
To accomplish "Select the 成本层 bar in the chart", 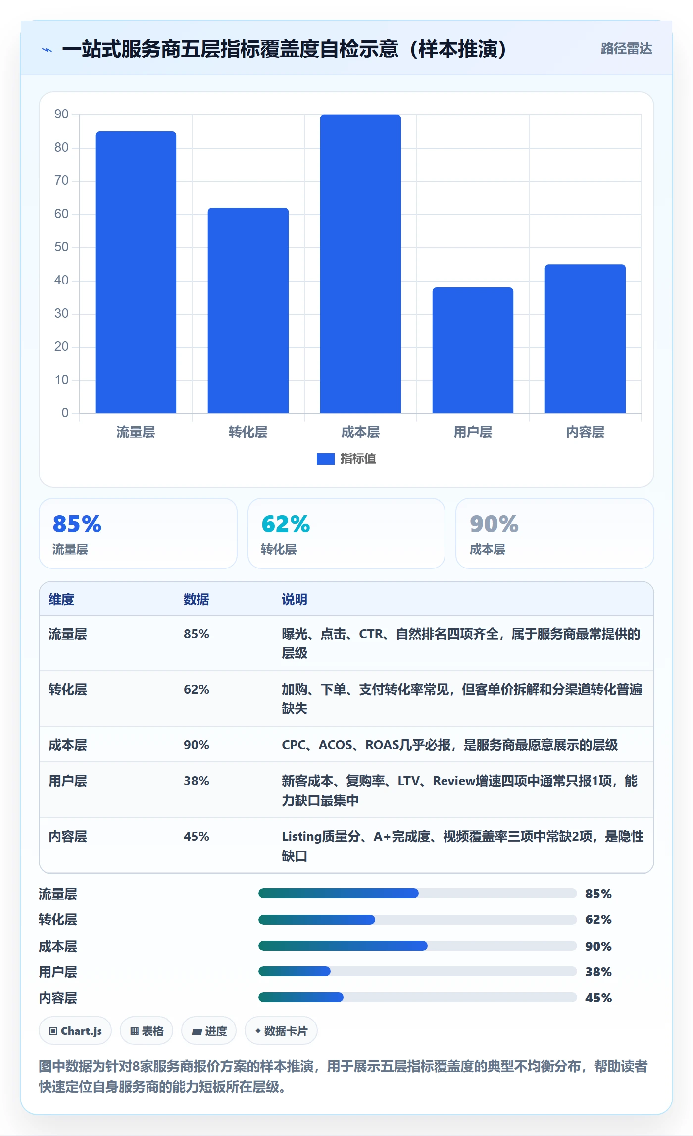I will 360,264.
